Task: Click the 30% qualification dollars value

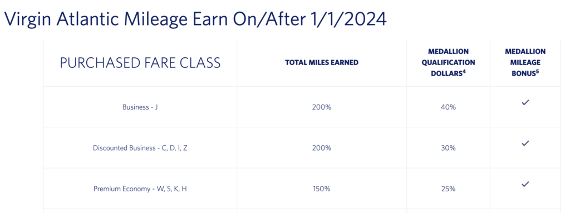Action: click(448, 148)
